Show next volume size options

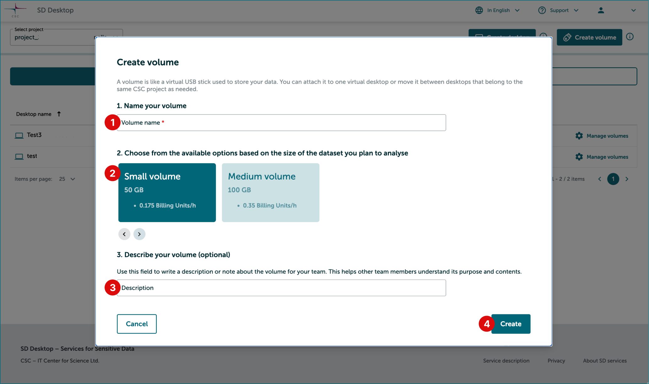pos(139,234)
